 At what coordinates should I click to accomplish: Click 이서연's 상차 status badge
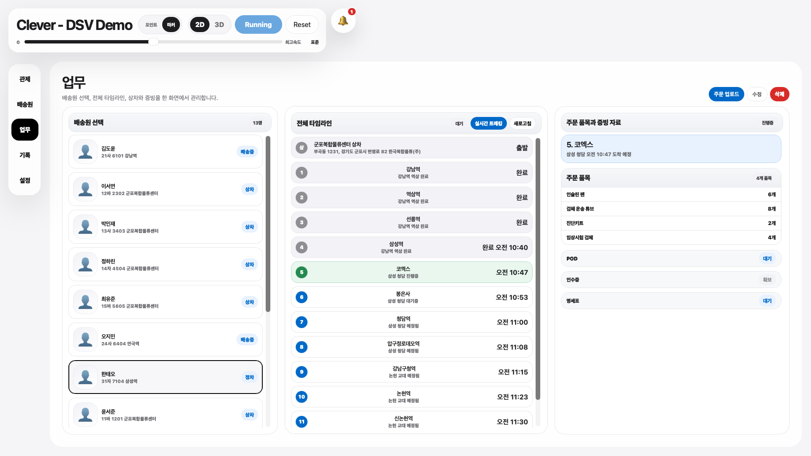pos(250,190)
